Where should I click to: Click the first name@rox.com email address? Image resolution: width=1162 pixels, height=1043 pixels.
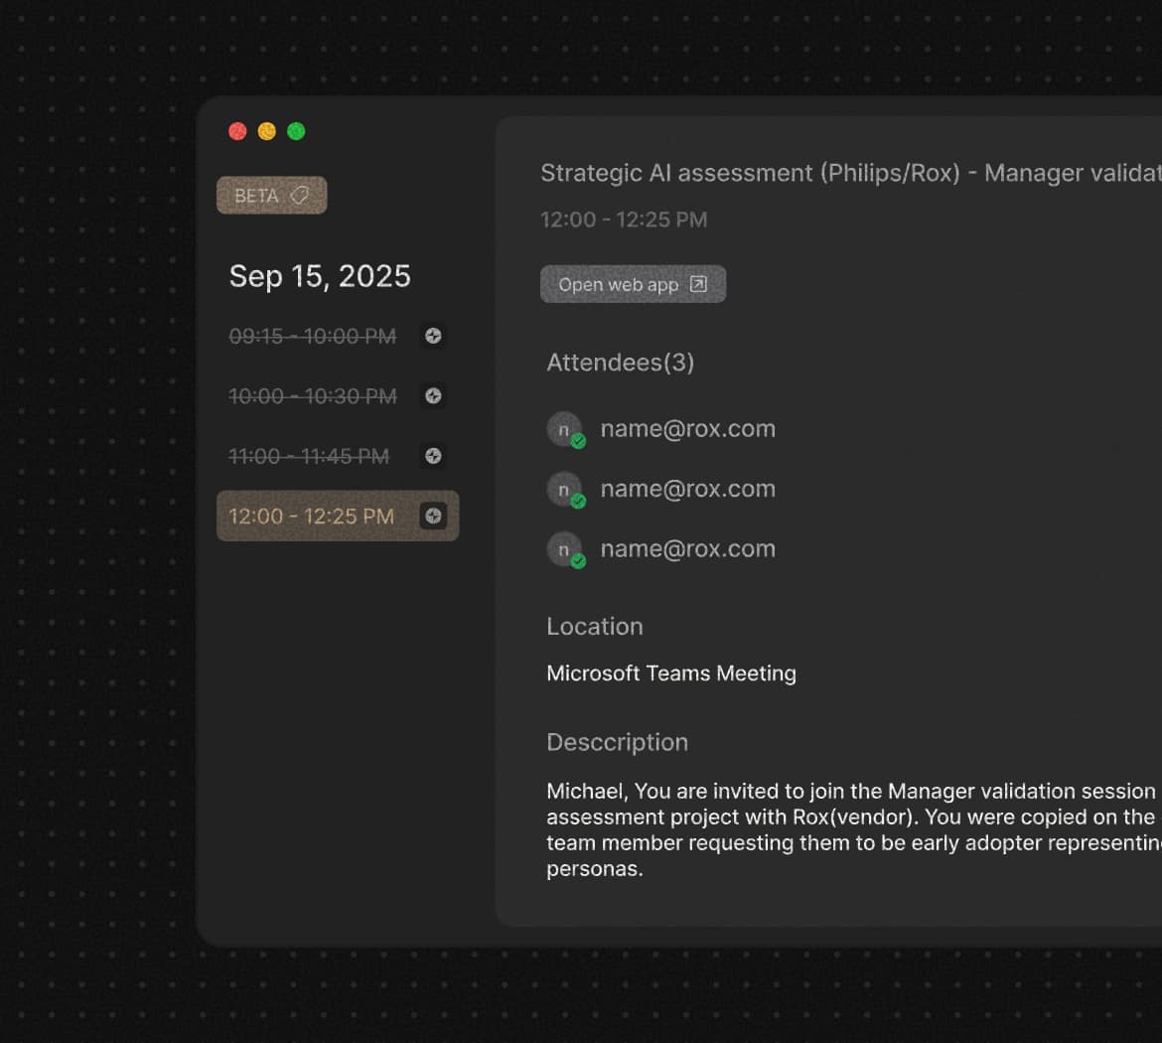tap(687, 429)
